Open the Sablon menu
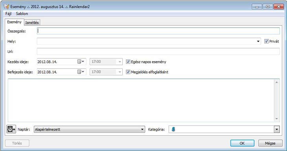Viewport: 287px width, 151px height. click(22, 14)
